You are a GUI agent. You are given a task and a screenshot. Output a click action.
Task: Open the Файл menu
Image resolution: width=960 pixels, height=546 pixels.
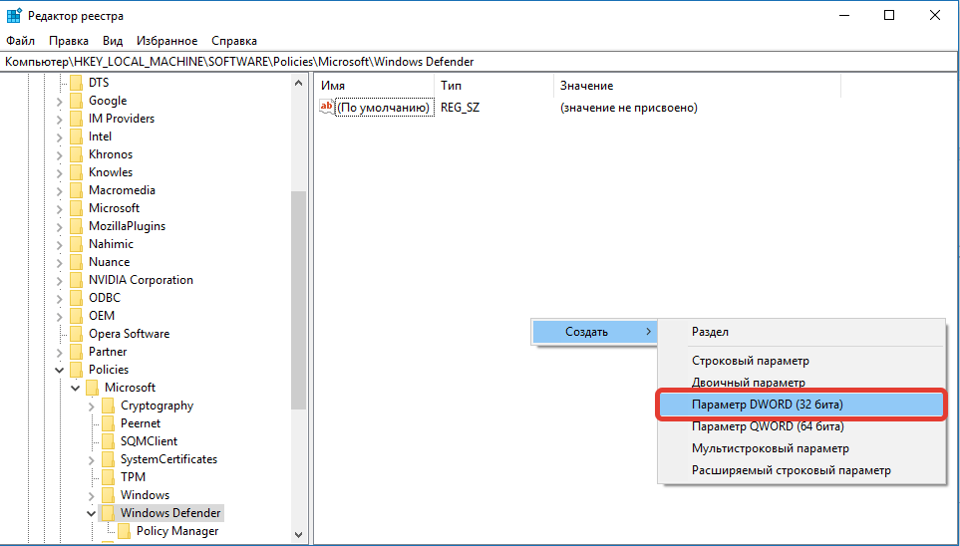(20, 41)
